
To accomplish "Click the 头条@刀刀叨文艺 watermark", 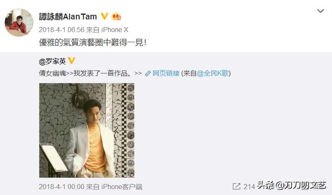I will click(x=291, y=185).
